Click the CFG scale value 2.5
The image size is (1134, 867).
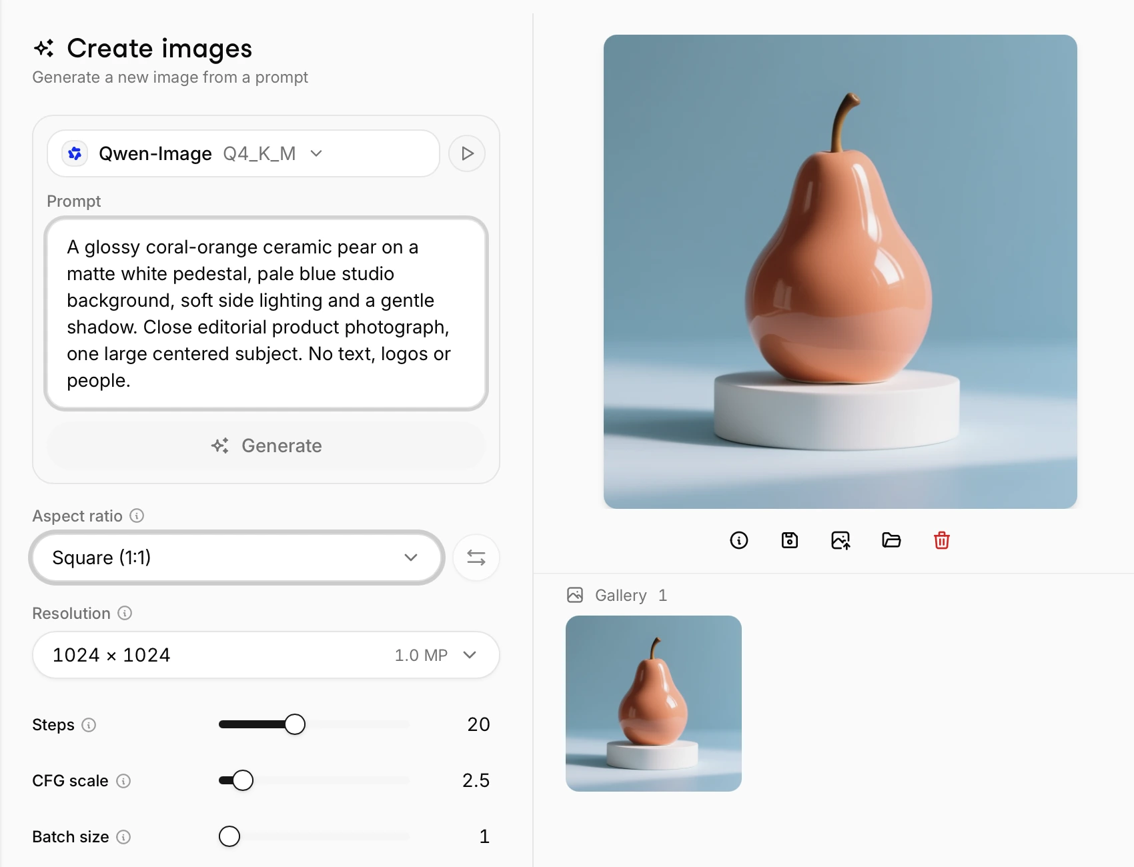point(476,780)
